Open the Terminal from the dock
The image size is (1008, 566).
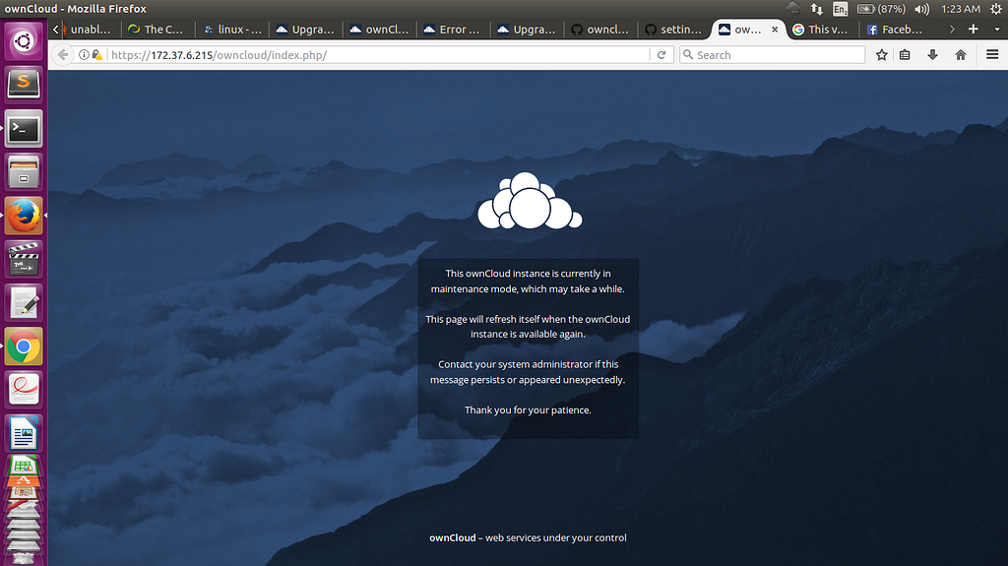[x=24, y=129]
